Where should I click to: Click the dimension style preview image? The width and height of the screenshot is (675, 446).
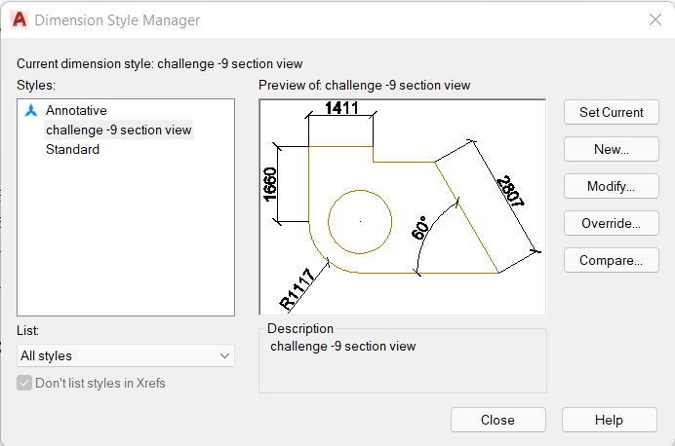click(403, 207)
